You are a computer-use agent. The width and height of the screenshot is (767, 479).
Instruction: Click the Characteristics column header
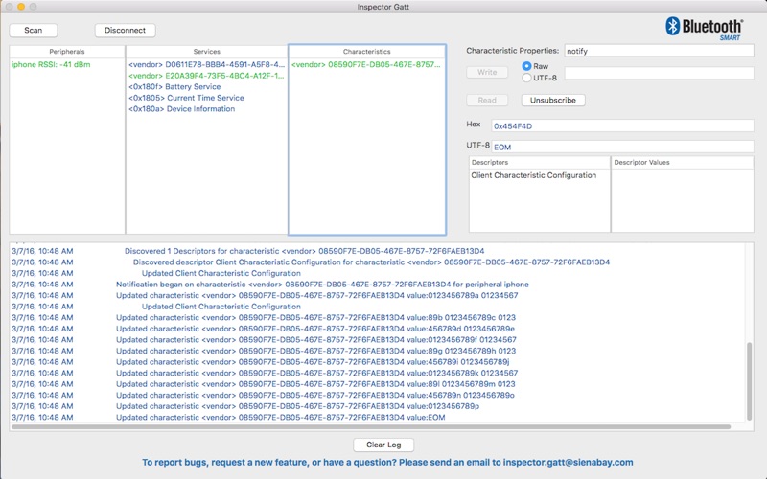pos(367,52)
